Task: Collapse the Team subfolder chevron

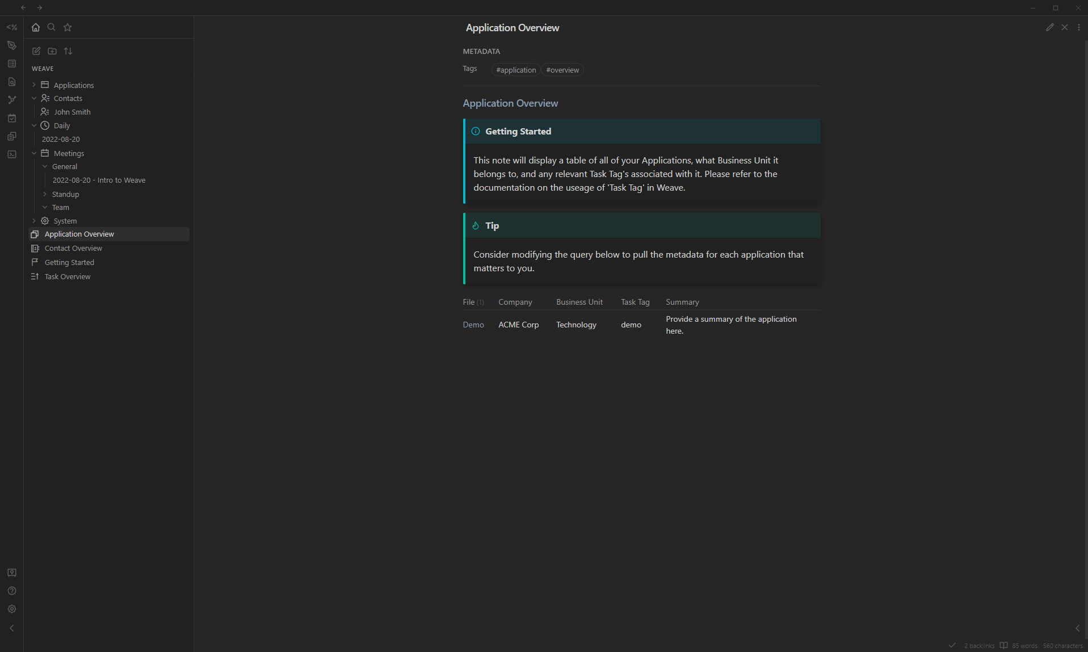Action: pyautogui.click(x=45, y=207)
